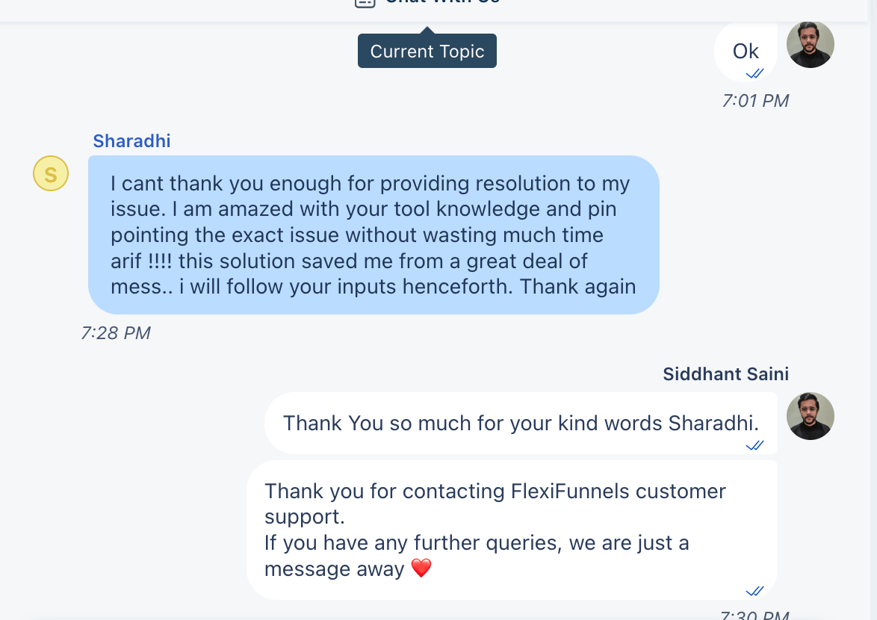Open Siddhant Saini's profile photo beside his reply
The height and width of the screenshot is (620, 877).
[811, 416]
